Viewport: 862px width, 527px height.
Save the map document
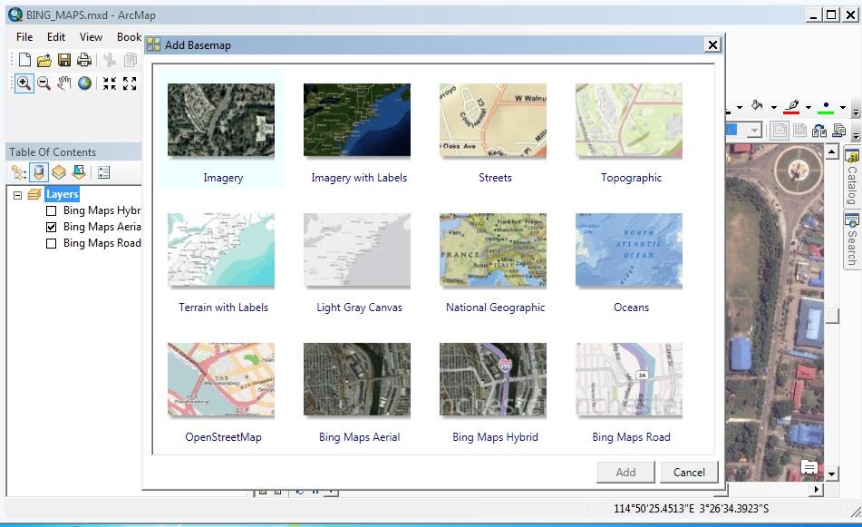(x=64, y=60)
